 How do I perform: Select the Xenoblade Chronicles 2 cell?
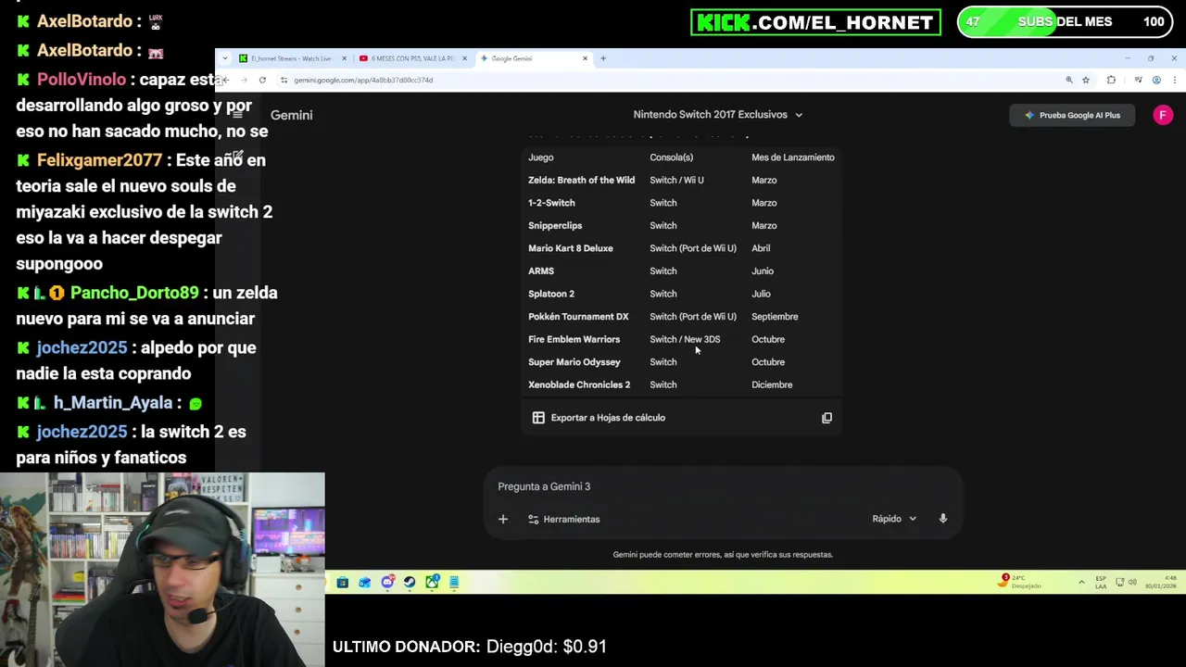(x=579, y=384)
